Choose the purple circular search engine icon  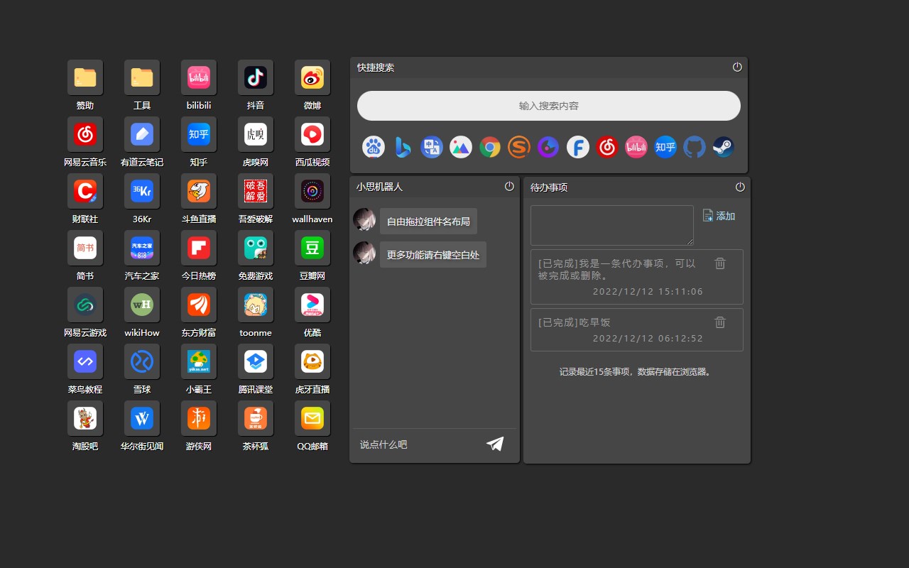[548, 147]
